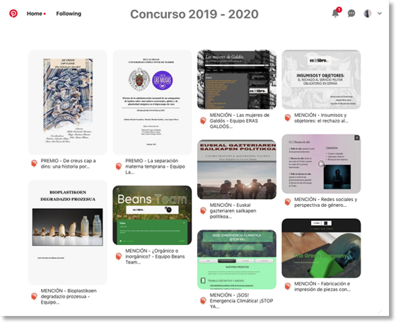
Task: Click the icon atop the Redes sociales pin
Action: click(357, 138)
